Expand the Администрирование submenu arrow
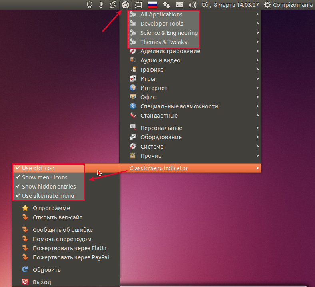Viewport: 315px width, 287px height. pos(257,51)
